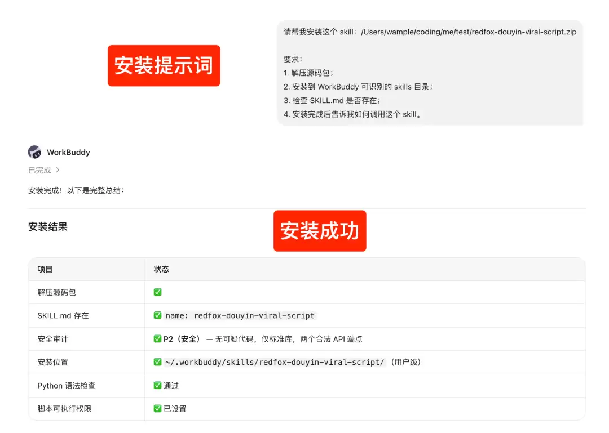Click the 项目 column header
Screen dimensions: 609x433
[45, 269]
